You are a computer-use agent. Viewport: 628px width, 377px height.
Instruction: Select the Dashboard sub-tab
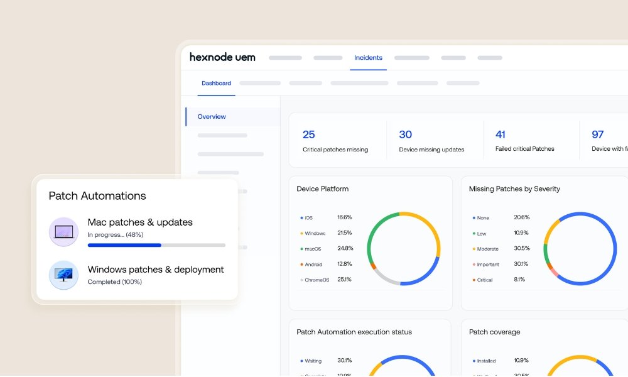tap(216, 84)
